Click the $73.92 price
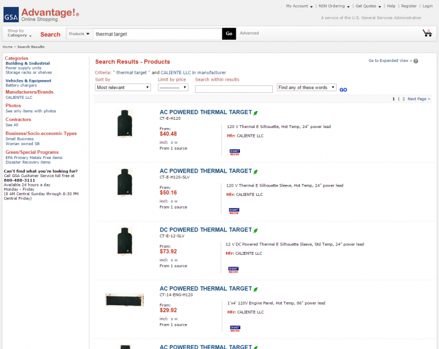The width and height of the screenshot is (439, 349). (x=168, y=251)
